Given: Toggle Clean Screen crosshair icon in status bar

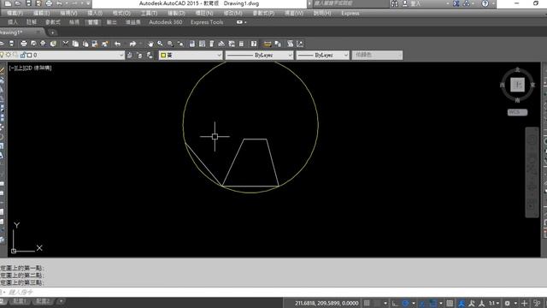Looking at the screenshot, I should pos(524,303).
